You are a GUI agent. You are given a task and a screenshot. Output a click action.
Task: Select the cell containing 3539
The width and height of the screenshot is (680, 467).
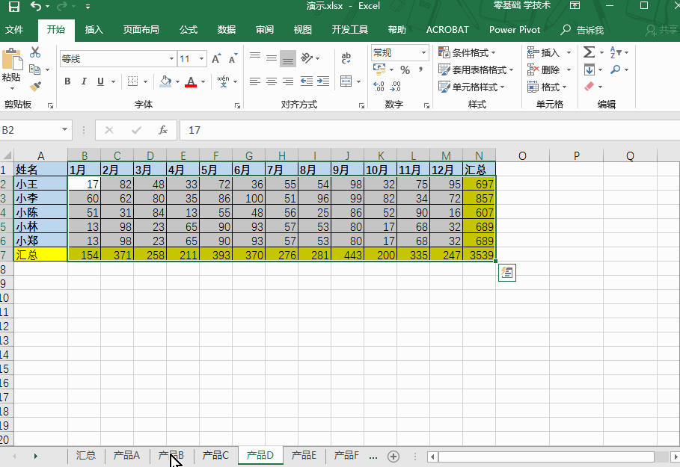[480, 255]
